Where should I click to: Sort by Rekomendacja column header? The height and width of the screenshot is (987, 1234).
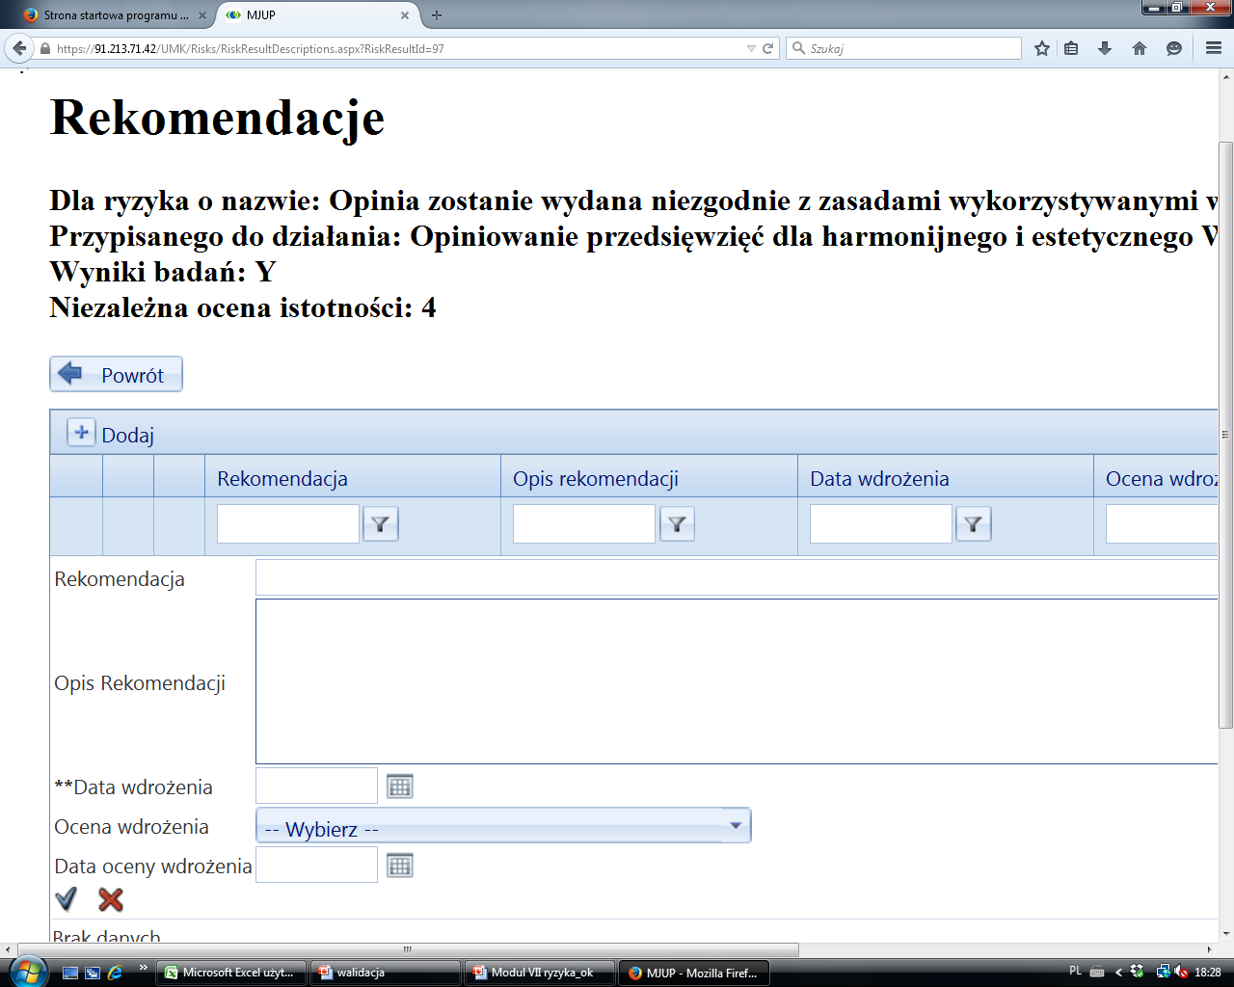pyautogui.click(x=282, y=479)
